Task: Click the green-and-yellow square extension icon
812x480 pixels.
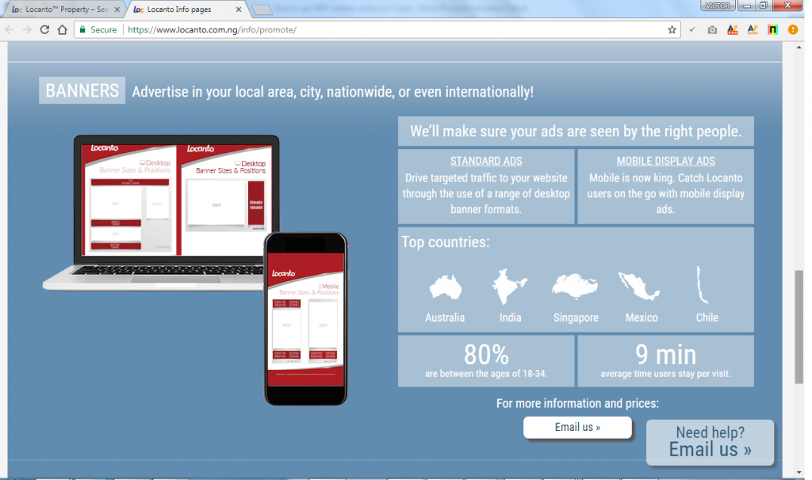Action: [772, 29]
